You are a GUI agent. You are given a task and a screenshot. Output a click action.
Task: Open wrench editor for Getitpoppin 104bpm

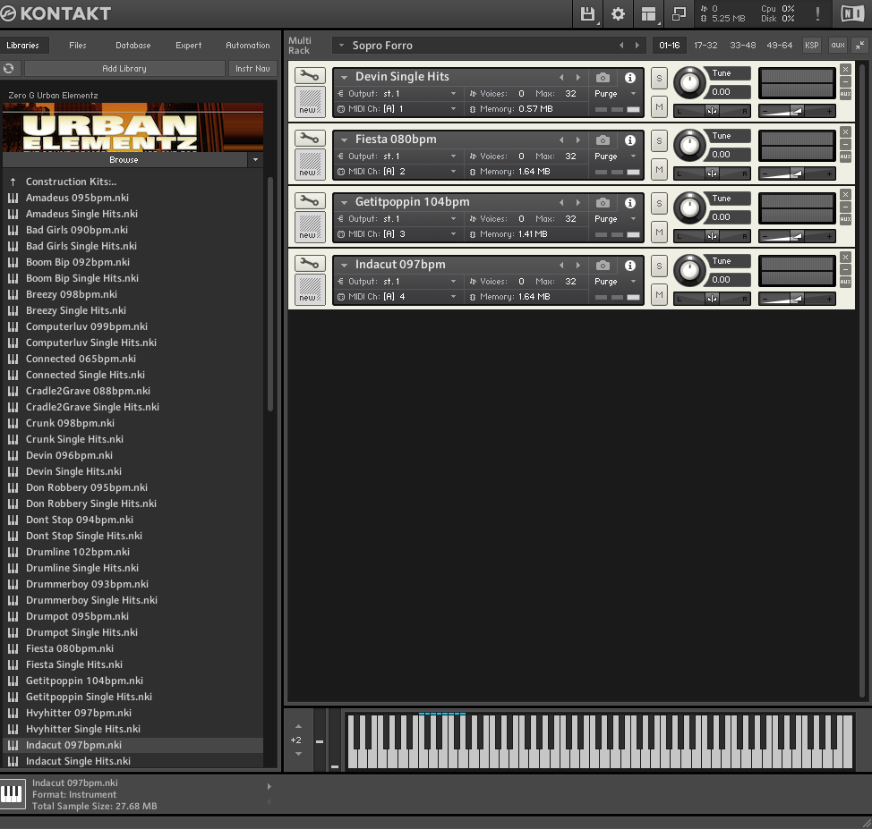pyautogui.click(x=310, y=201)
